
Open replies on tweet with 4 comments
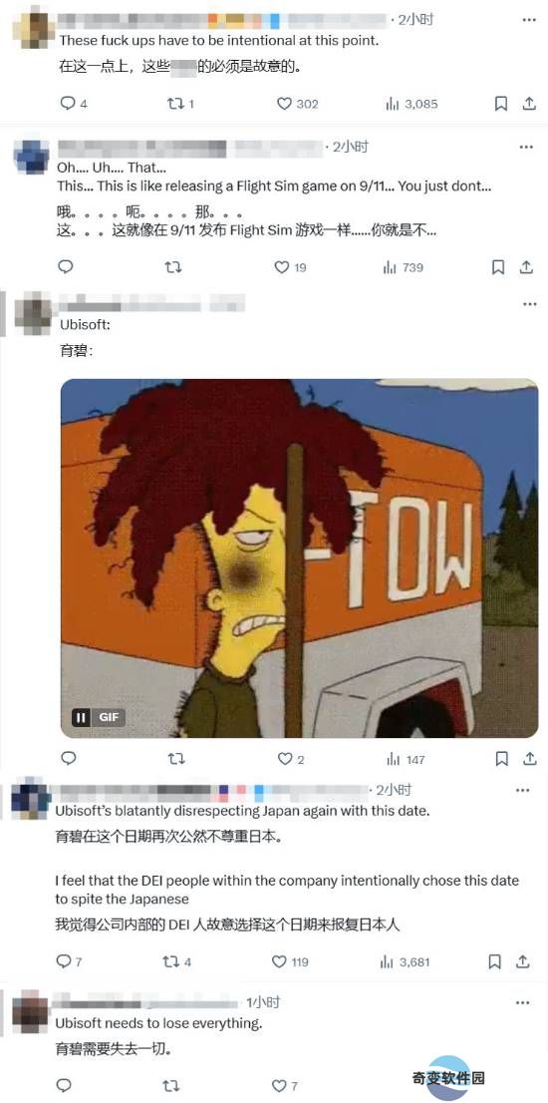(73, 104)
